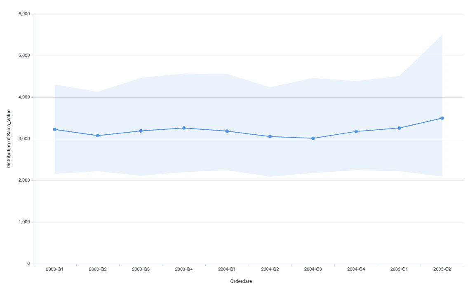Screen dimensions: 470x290
Task: Select the 3,000 y-axis tick label
Action: 24,139
